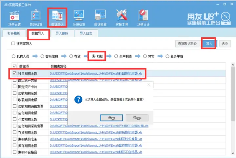Open the 选项 button
This screenshot has width=236, height=158.
[x=225, y=44]
